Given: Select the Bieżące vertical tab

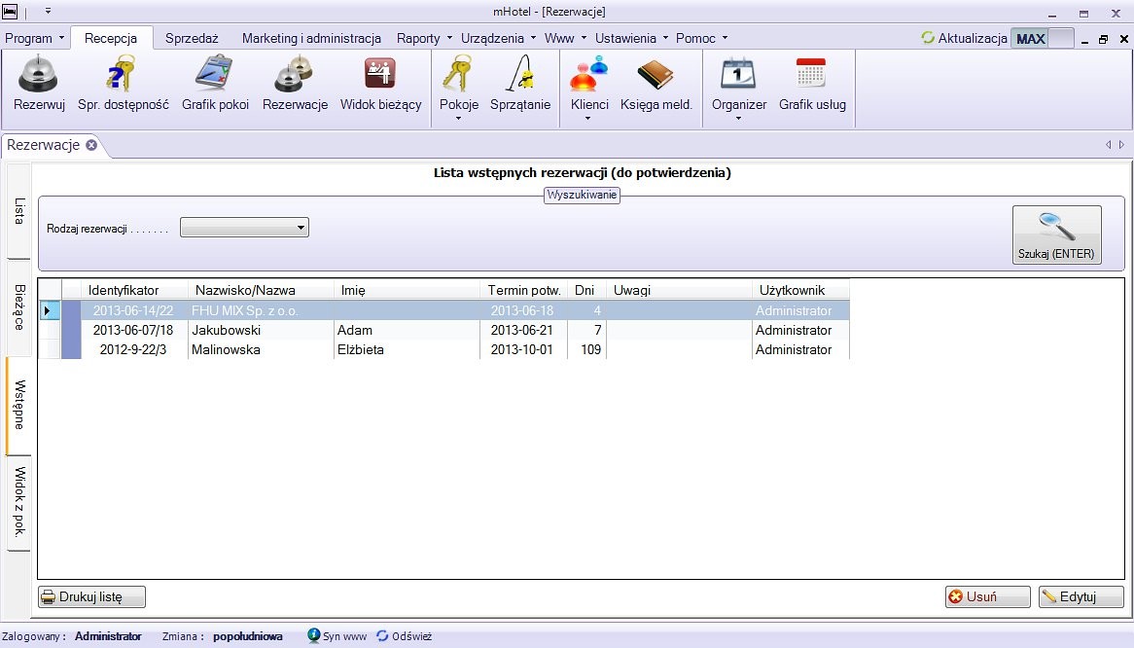Looking at the screenshot, I should tap(18, 307).
